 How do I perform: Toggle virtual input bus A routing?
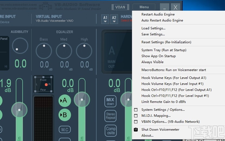65,100
